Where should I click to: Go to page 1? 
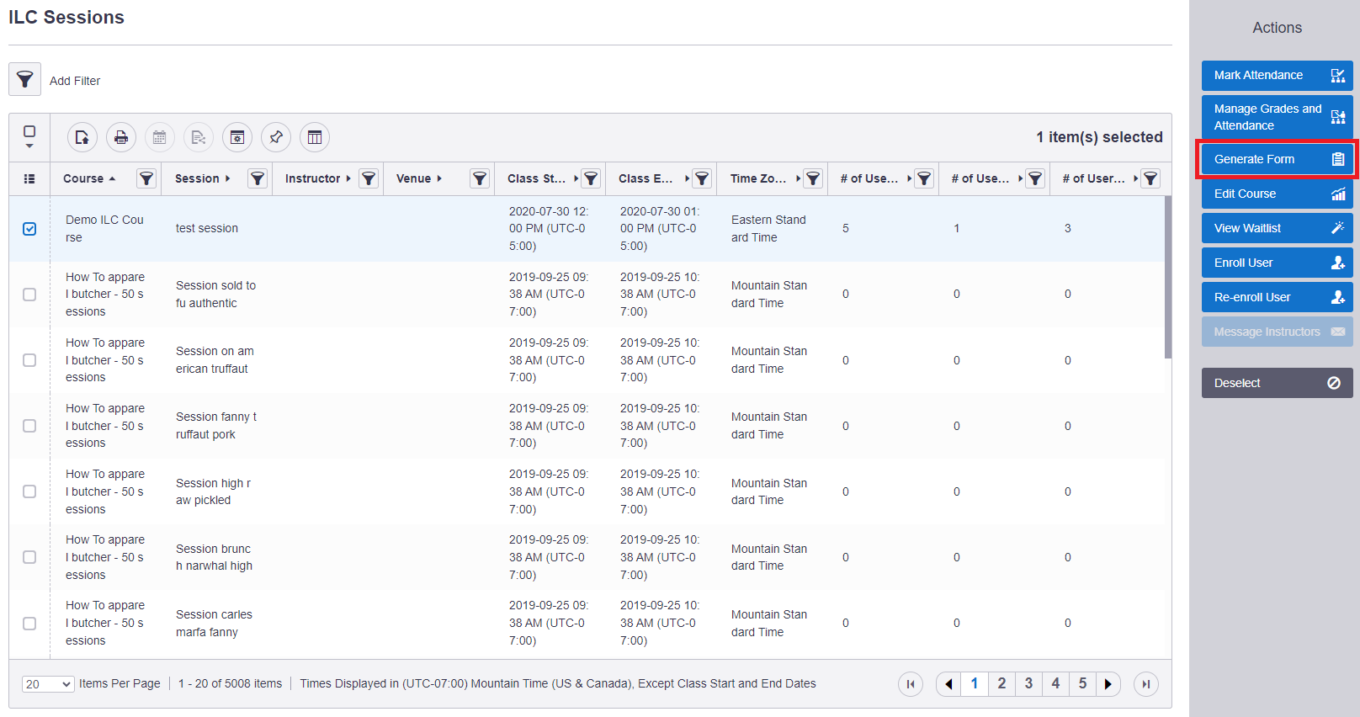click(x=975, y=684)
